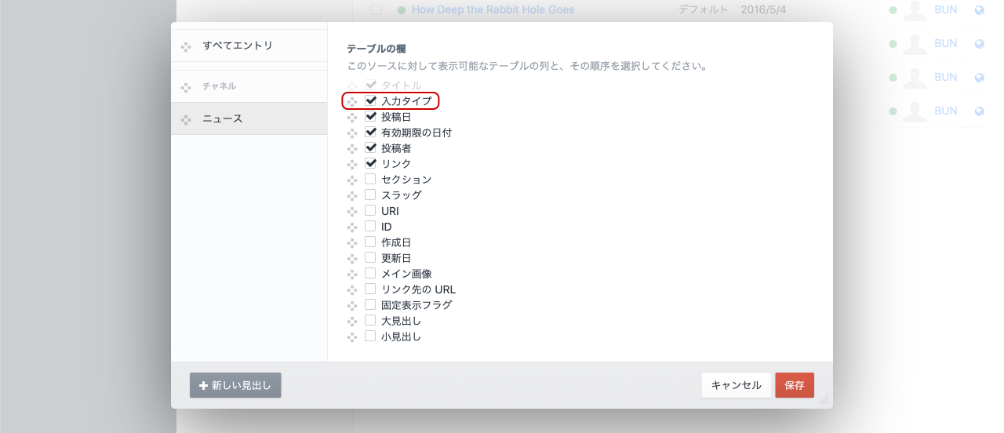
Task: Click the drag handle beside 小見出し
Action: click(x=352, y=337)
